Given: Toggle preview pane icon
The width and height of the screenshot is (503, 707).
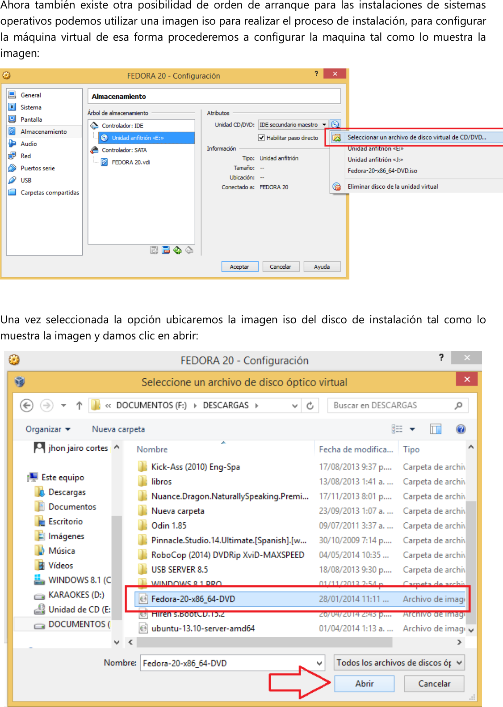Looking at the screenshot, I should tap(436, 429).
